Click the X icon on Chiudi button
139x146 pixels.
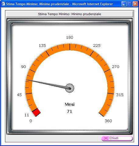(106, 138)
